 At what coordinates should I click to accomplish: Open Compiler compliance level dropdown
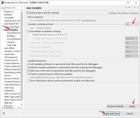[132, 24]
